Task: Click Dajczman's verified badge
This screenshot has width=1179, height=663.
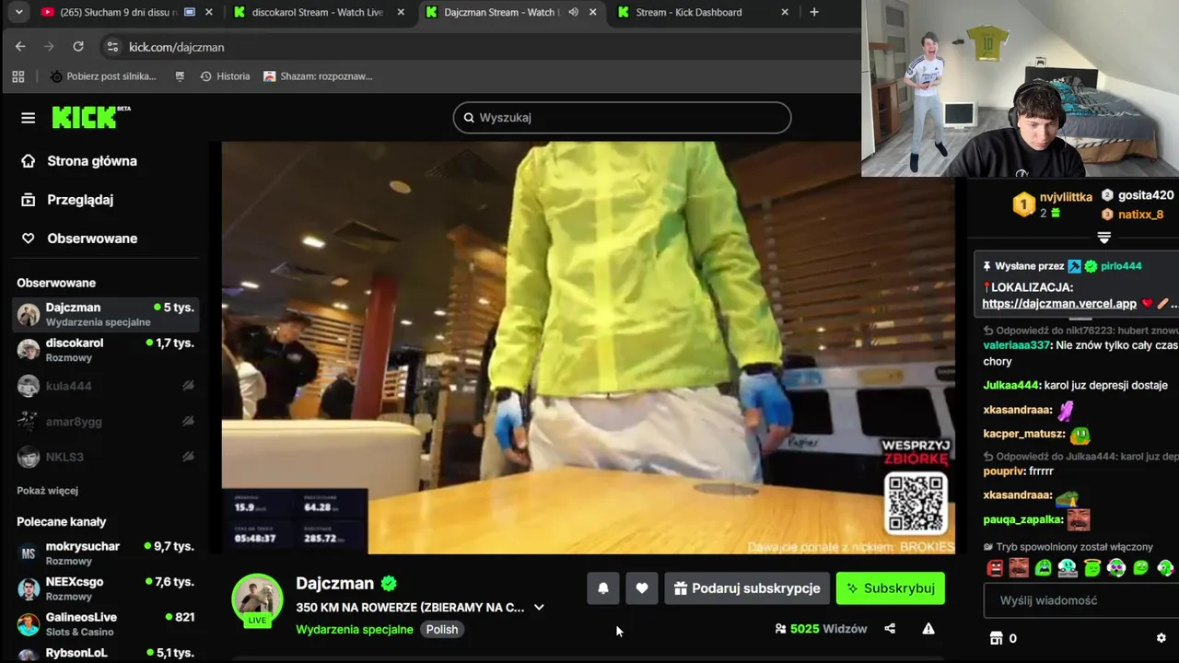Action: tap(389, 583)
